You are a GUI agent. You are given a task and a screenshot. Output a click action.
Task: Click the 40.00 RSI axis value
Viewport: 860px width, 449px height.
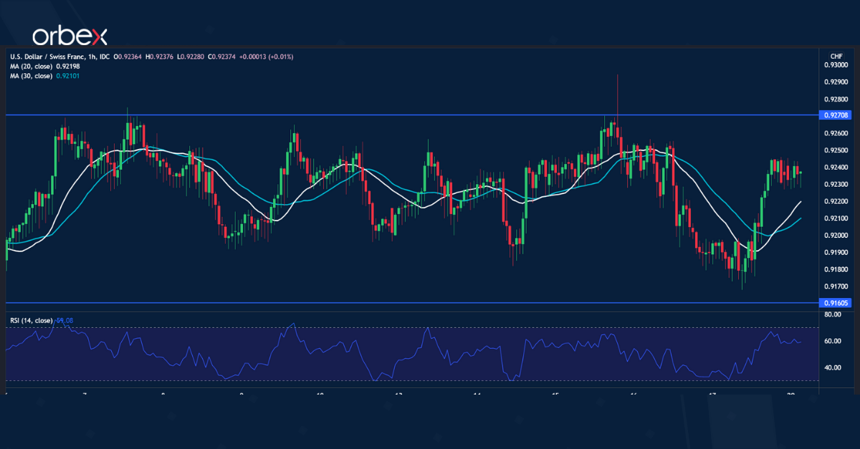pos(833,368)
